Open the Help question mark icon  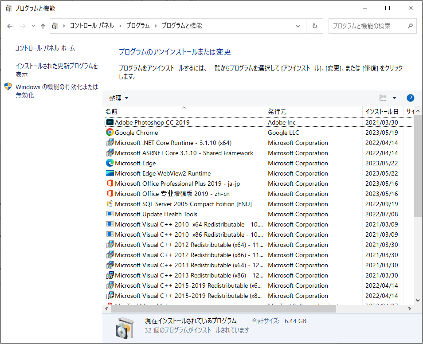pyautogui.click(x=410, y=98)
